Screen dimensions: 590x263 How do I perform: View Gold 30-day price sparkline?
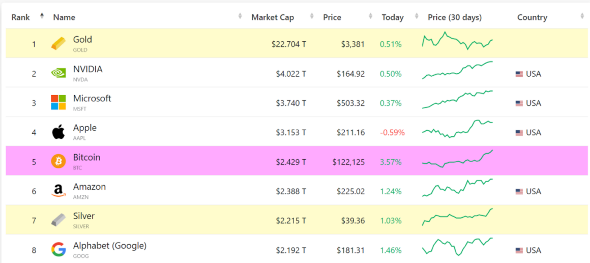tap(457, 42)
